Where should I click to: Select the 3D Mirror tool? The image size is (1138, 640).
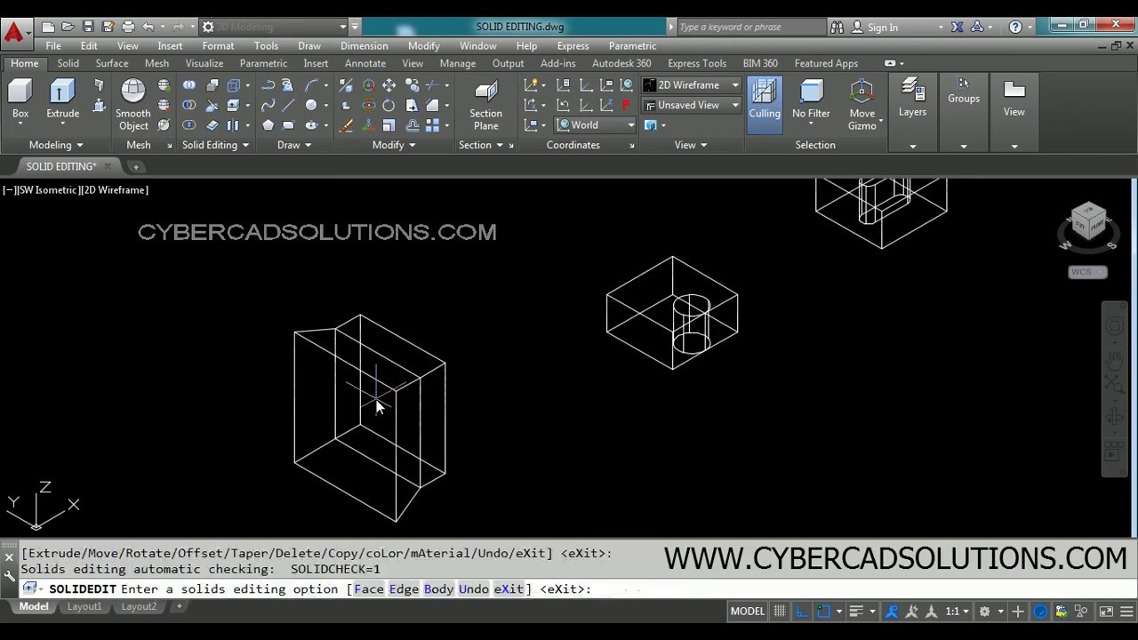click(346, 85)
